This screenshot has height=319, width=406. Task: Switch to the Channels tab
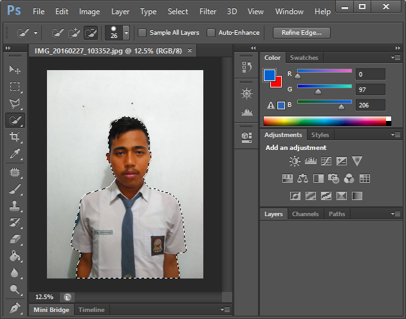click(305, 214)
